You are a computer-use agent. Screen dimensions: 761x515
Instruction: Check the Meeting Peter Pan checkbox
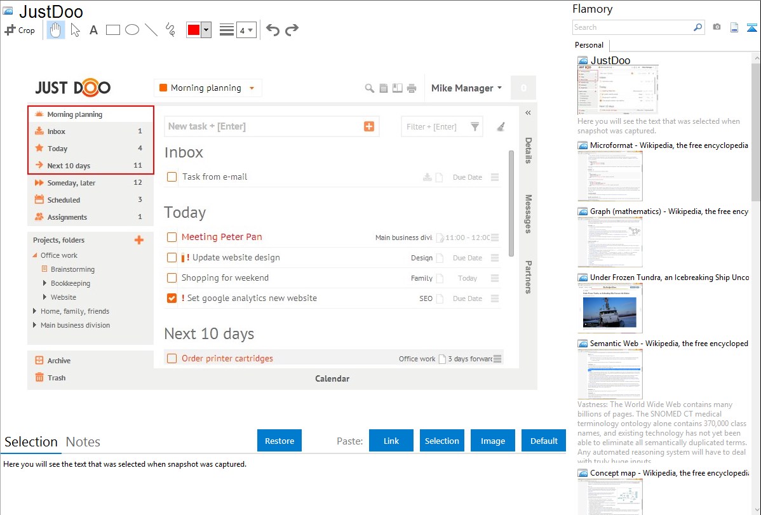click(172, 237)
